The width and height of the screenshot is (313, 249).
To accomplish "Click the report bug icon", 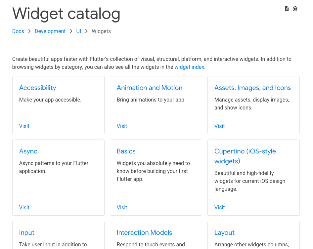I will [295, 9].
